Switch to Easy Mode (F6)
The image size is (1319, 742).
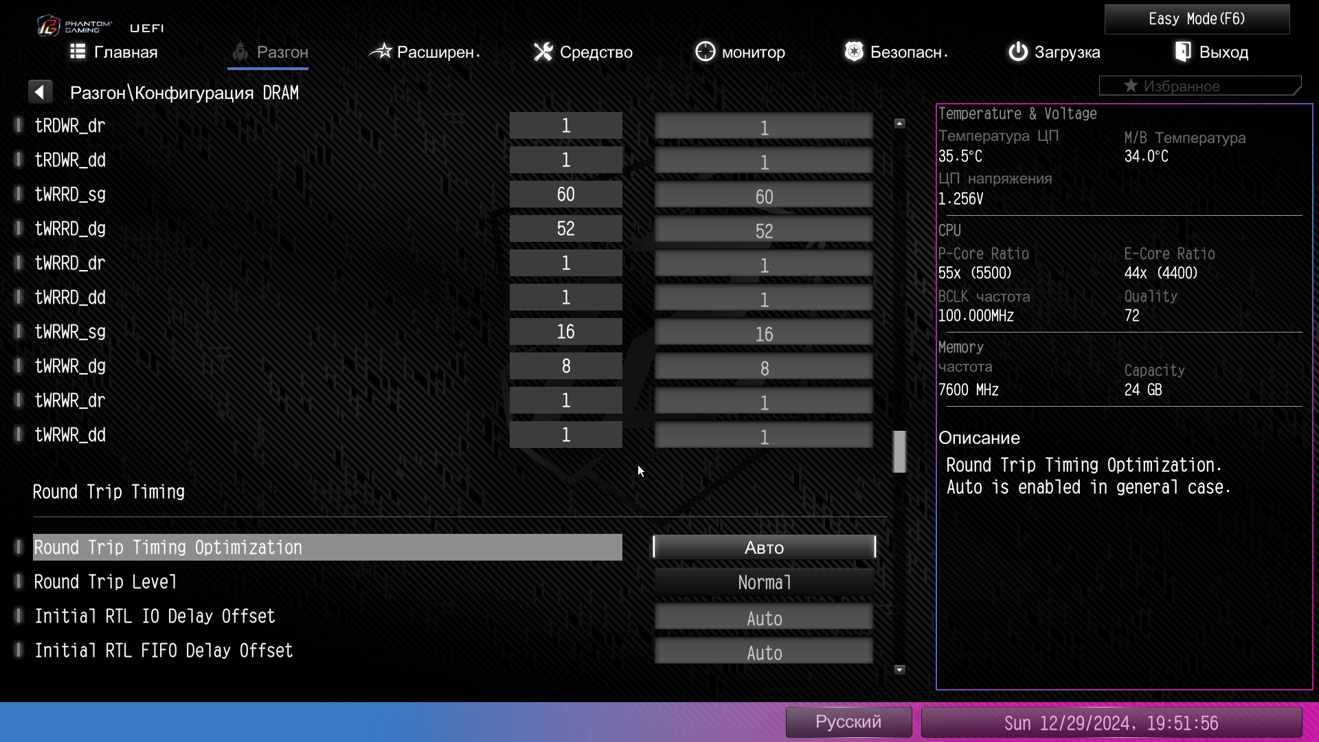pyautogui.click(x=1197, y=19)
